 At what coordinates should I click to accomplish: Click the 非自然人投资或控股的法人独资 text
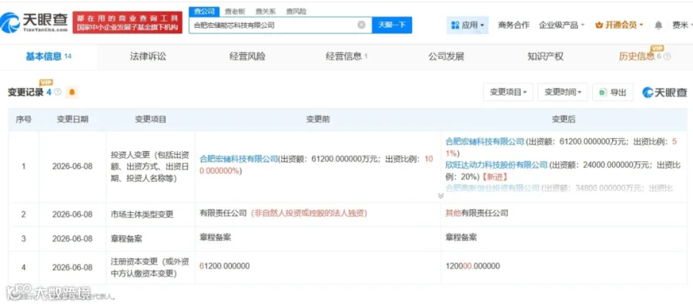(x=310, y=214)
